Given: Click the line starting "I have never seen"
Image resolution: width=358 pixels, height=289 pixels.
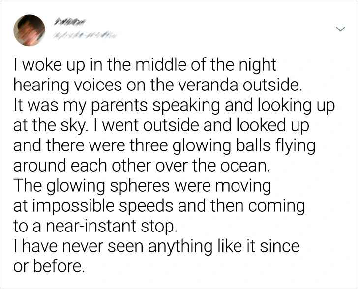Looking at the screenshot, I should point(156,247).
